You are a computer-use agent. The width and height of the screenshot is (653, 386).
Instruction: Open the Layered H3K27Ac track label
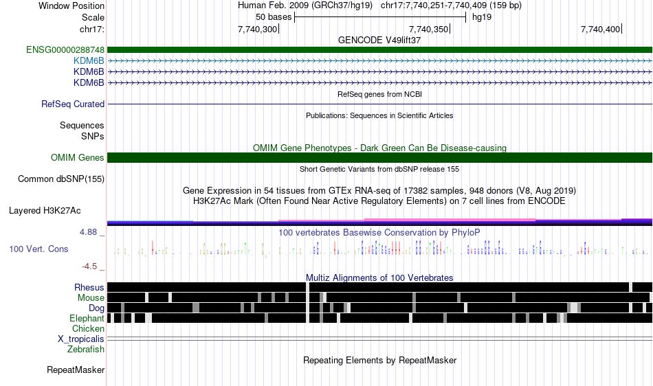click(45, 210)
